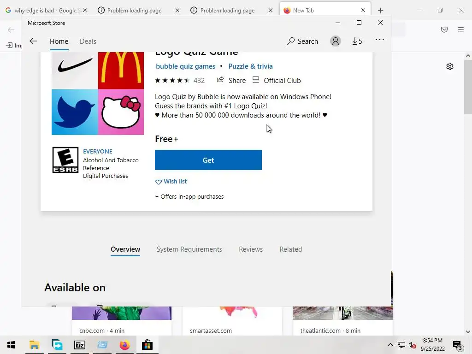Click the muted volume tray icon
This screenshot has height=354, width=472.
pyautogui.click(x=412, y=345)
